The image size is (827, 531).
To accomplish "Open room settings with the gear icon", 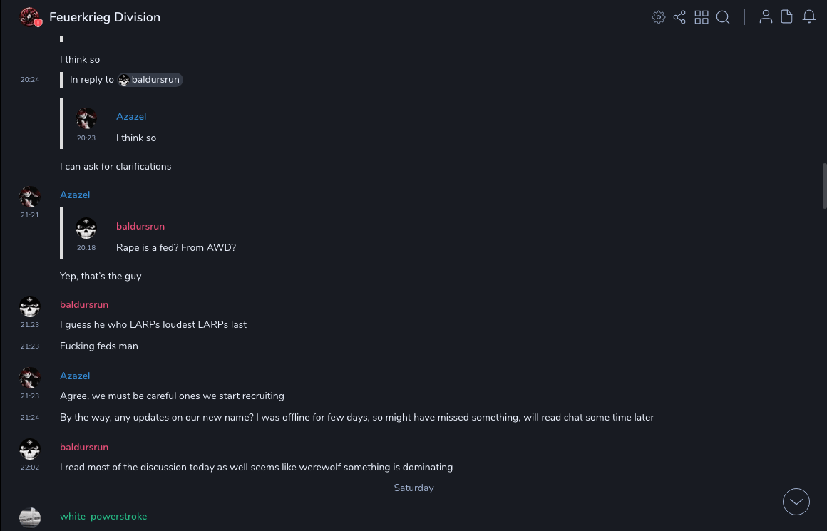I will [659, 17].
